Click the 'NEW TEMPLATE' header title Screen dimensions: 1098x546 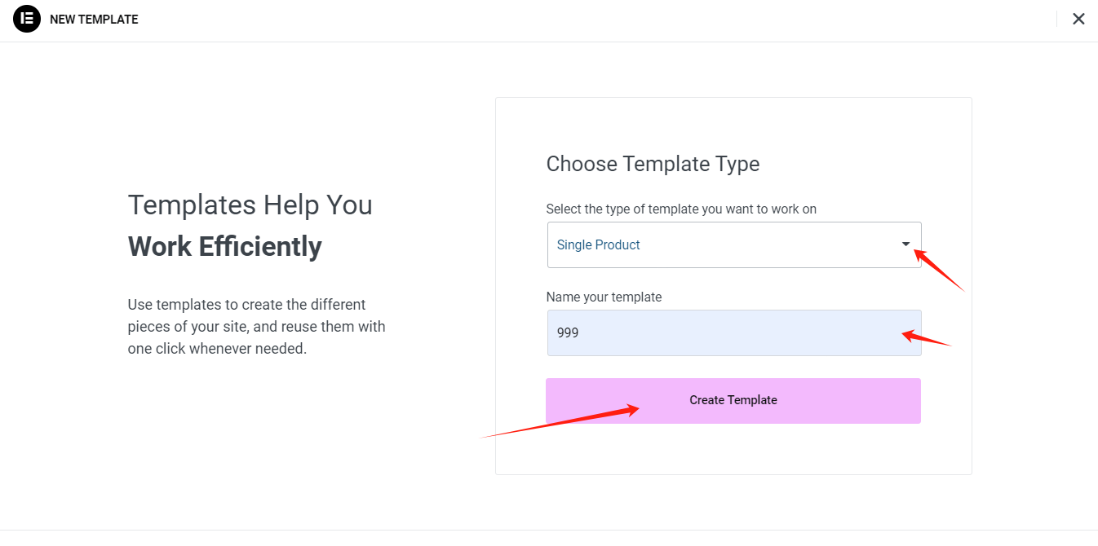click(94, 20)
